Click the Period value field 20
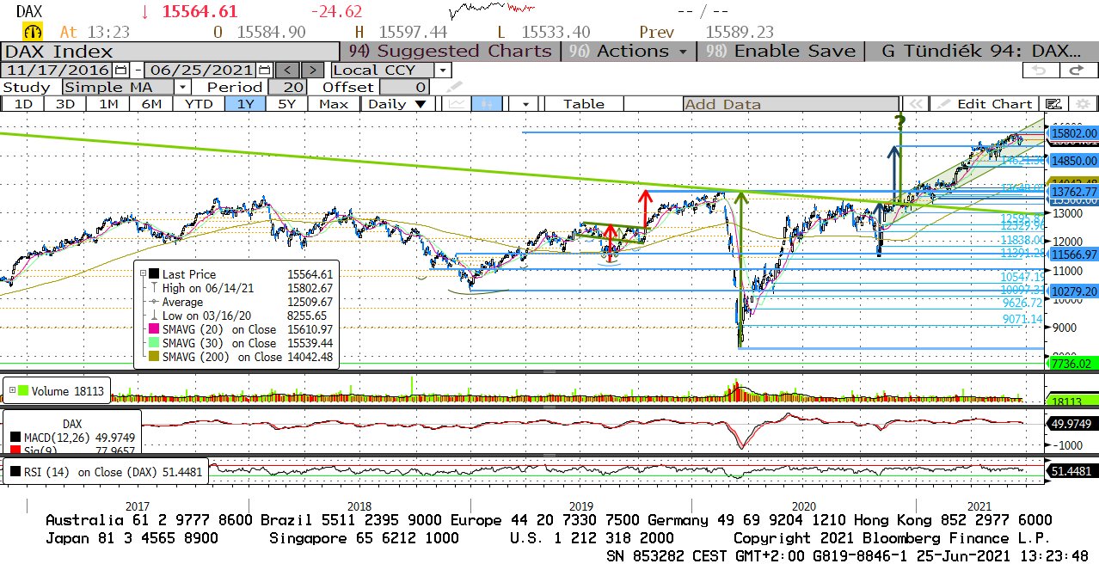 click(x=287, y=87)
